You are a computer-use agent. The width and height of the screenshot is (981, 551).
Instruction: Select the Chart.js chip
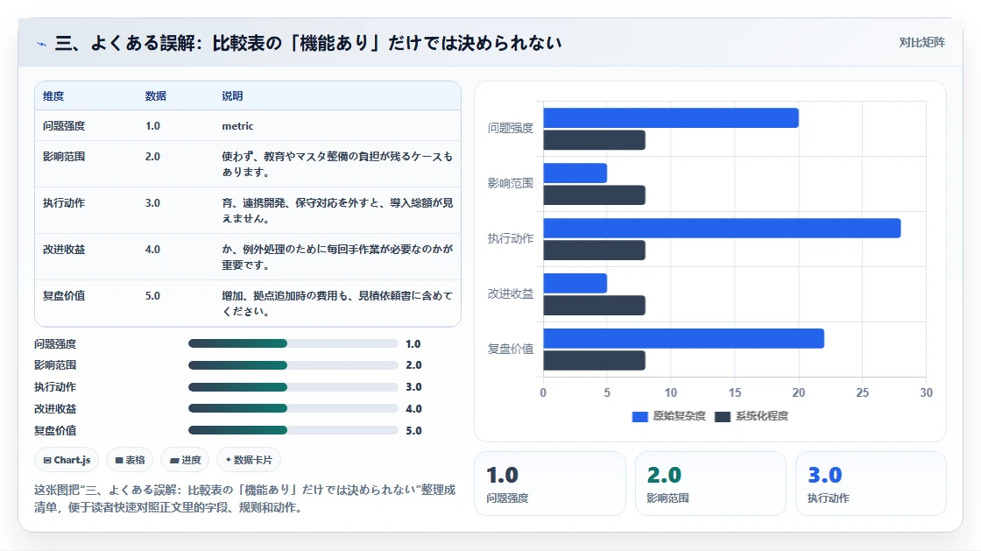click(67, 460)
